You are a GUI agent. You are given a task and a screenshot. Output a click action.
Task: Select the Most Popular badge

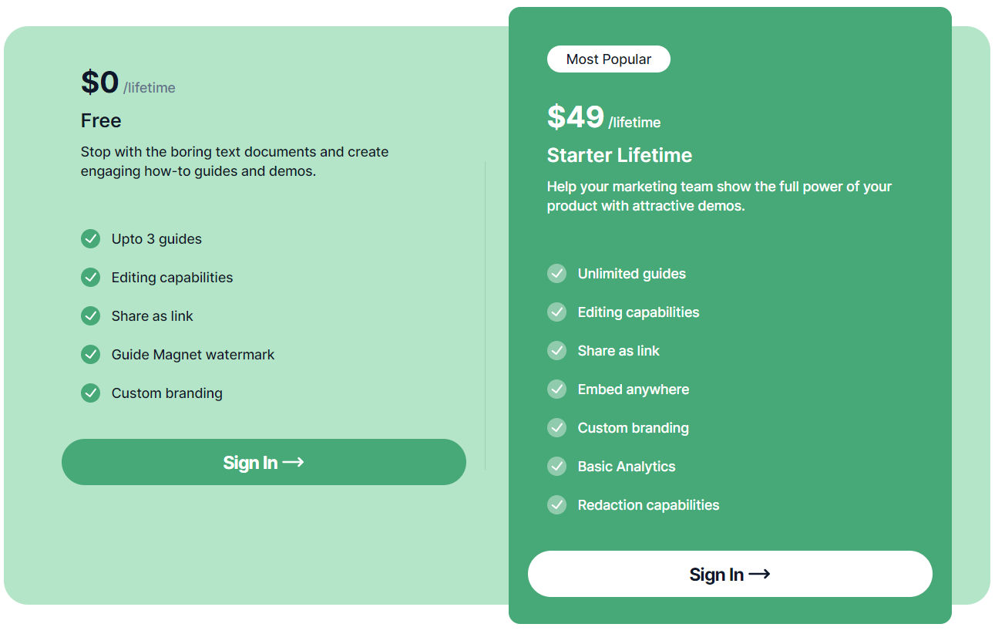(x=608, y=59)
